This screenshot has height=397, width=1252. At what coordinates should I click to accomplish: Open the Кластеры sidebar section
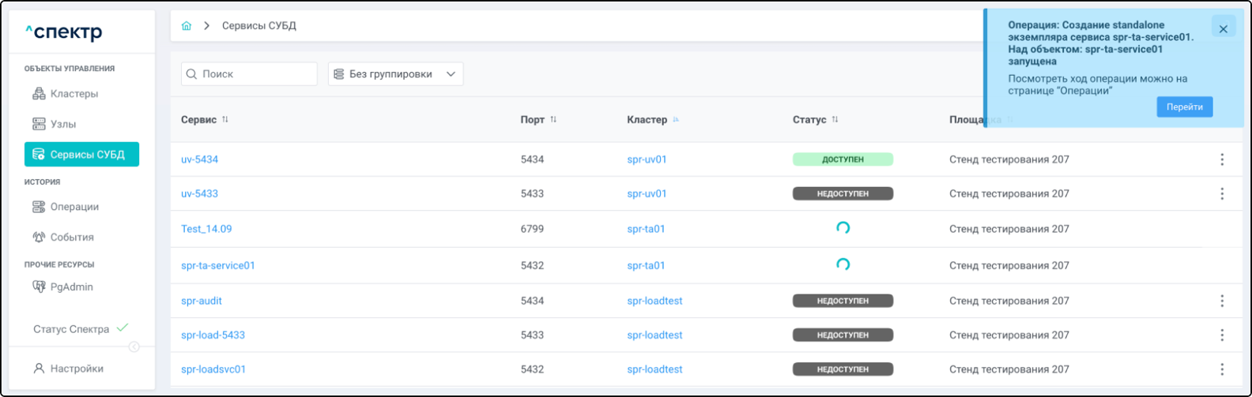tap(74, 94)
